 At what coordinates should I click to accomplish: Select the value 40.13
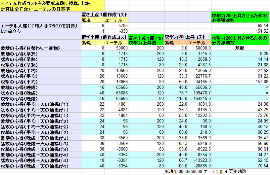[x=241, y=127]
